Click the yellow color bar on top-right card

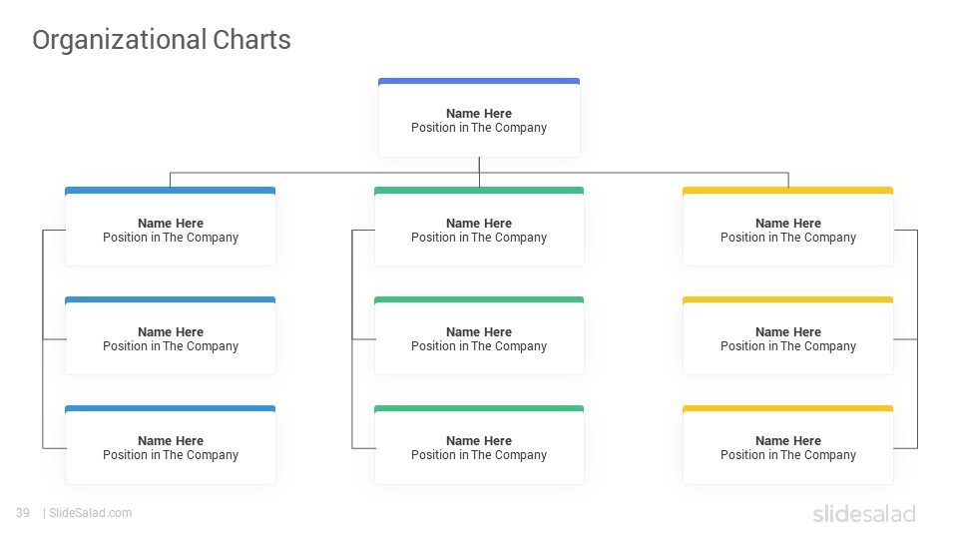(787, 190)
